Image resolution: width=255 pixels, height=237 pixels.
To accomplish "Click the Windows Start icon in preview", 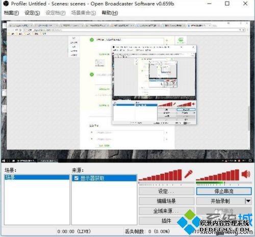I will [4, 161].
